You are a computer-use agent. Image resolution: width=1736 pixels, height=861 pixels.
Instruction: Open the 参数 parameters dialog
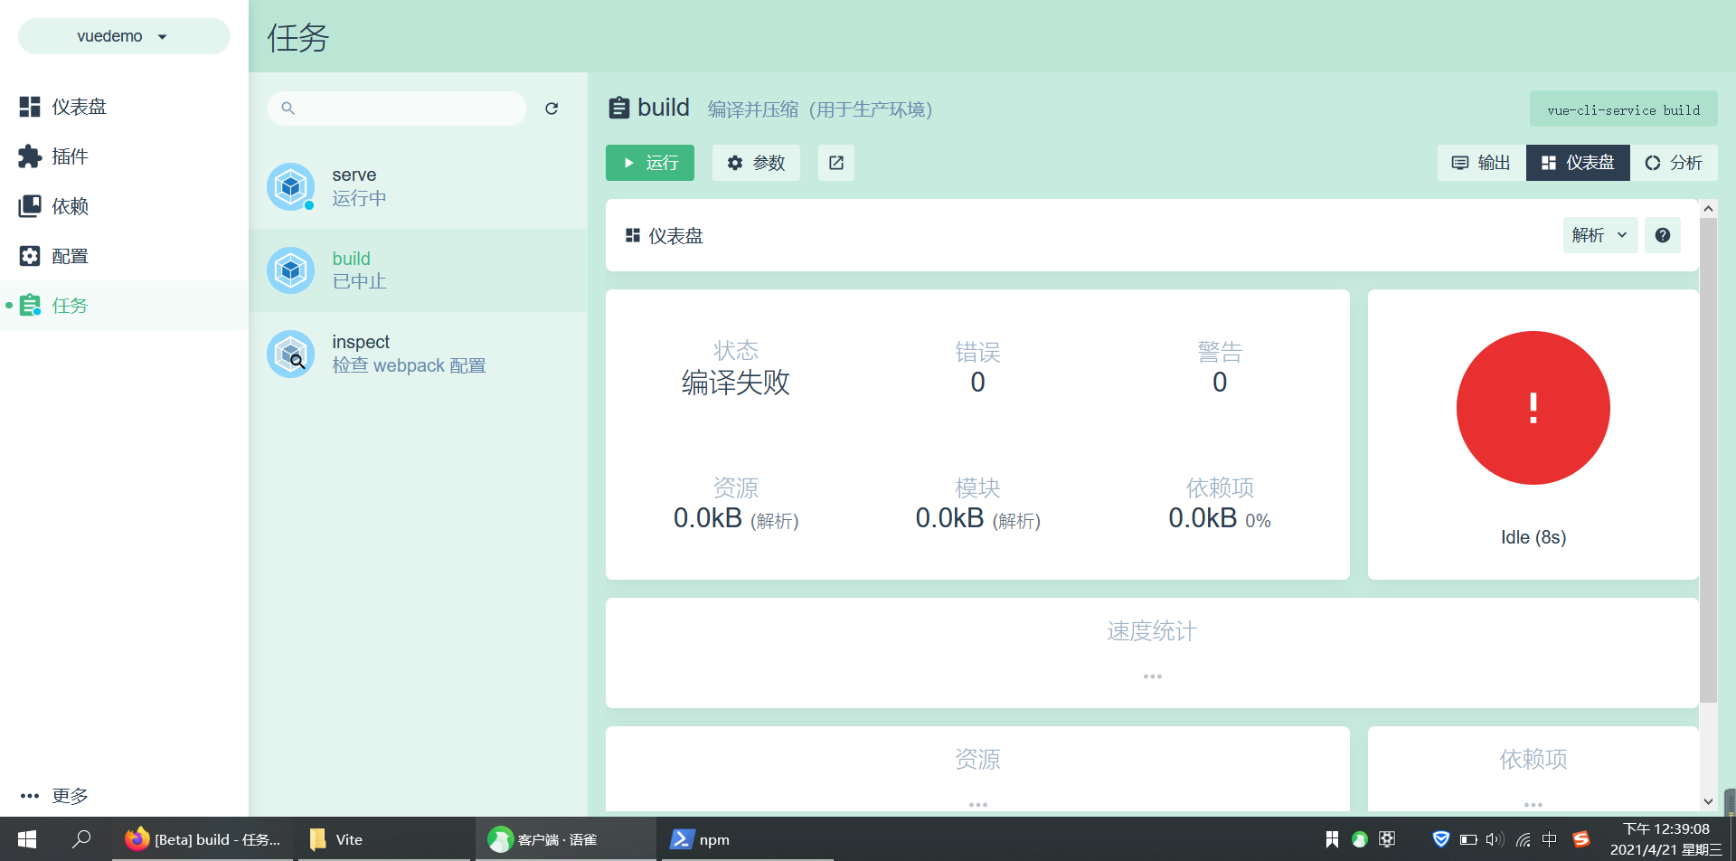pyautogui.click(x=756, y=163)
